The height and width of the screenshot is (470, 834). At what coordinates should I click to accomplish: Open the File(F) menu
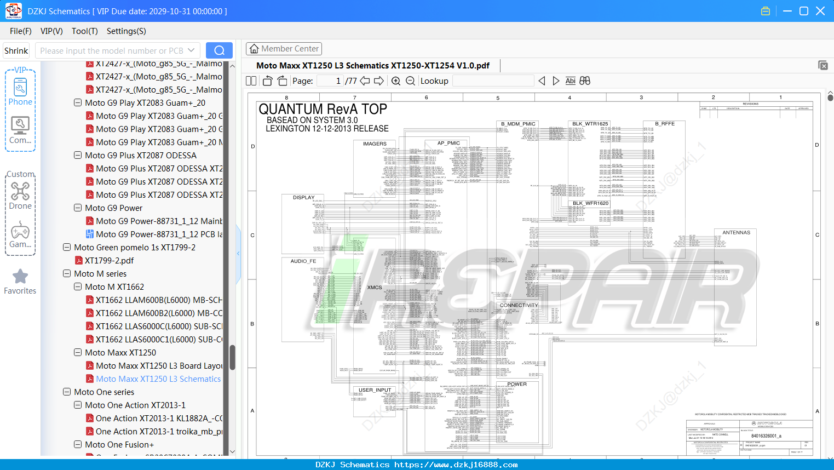pos(21,31)
